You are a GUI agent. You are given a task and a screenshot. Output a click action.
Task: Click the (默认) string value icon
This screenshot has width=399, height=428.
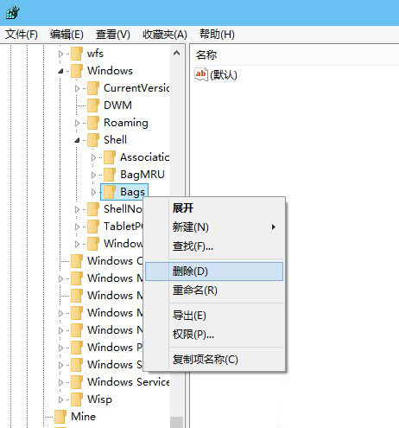click(201, 74)
